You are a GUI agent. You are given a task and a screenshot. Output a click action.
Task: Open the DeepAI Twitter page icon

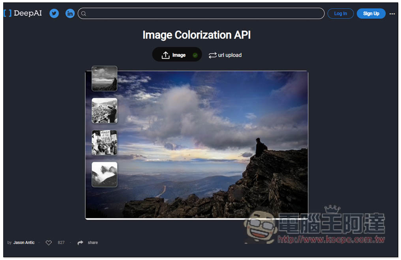[x=54, y=13]
